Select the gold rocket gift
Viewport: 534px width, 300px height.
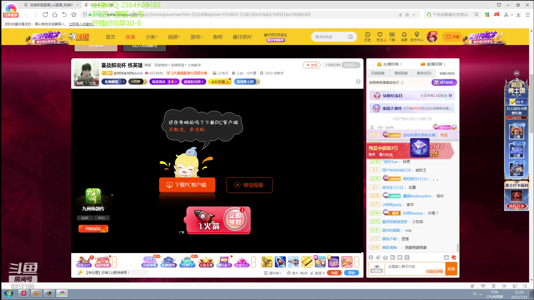click(267, 262)
